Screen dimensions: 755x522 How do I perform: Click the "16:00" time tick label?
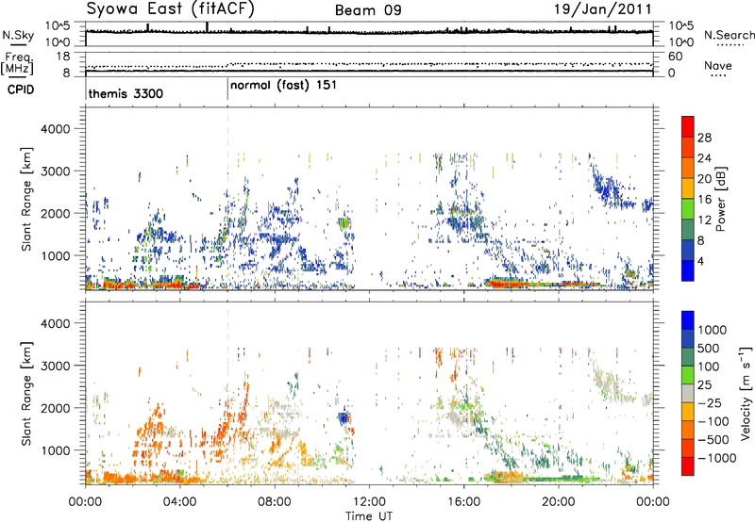tap(463, 502)
